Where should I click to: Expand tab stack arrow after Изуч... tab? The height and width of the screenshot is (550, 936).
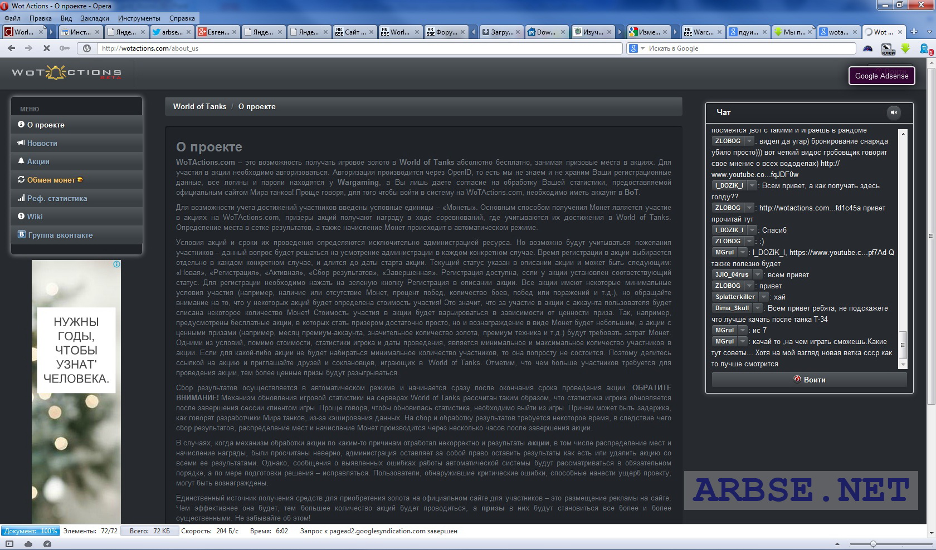point(620,32)
